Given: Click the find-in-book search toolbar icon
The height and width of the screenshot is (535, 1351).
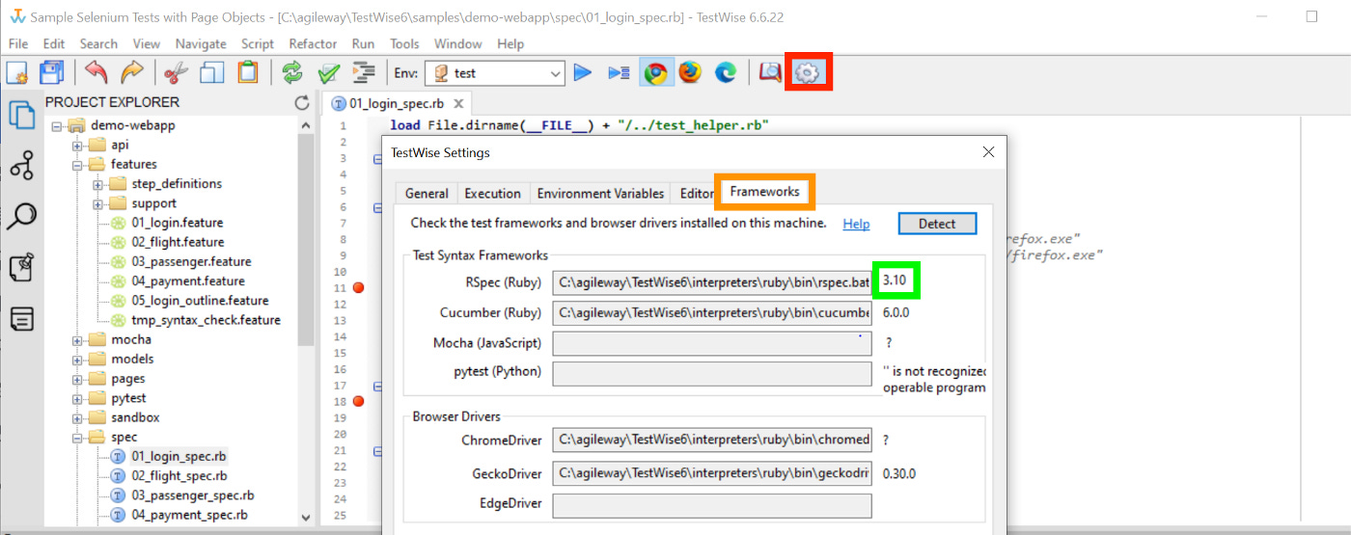Looking at the screenshot, I should tap(769, 72).
